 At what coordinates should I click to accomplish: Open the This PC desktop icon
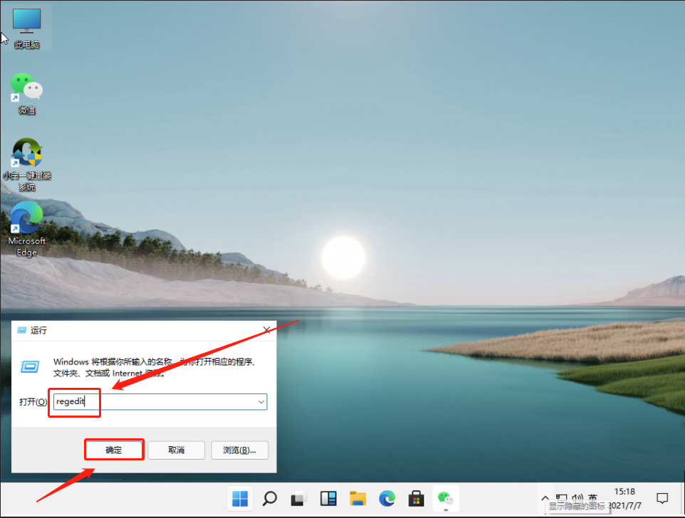tap(26, 28)
